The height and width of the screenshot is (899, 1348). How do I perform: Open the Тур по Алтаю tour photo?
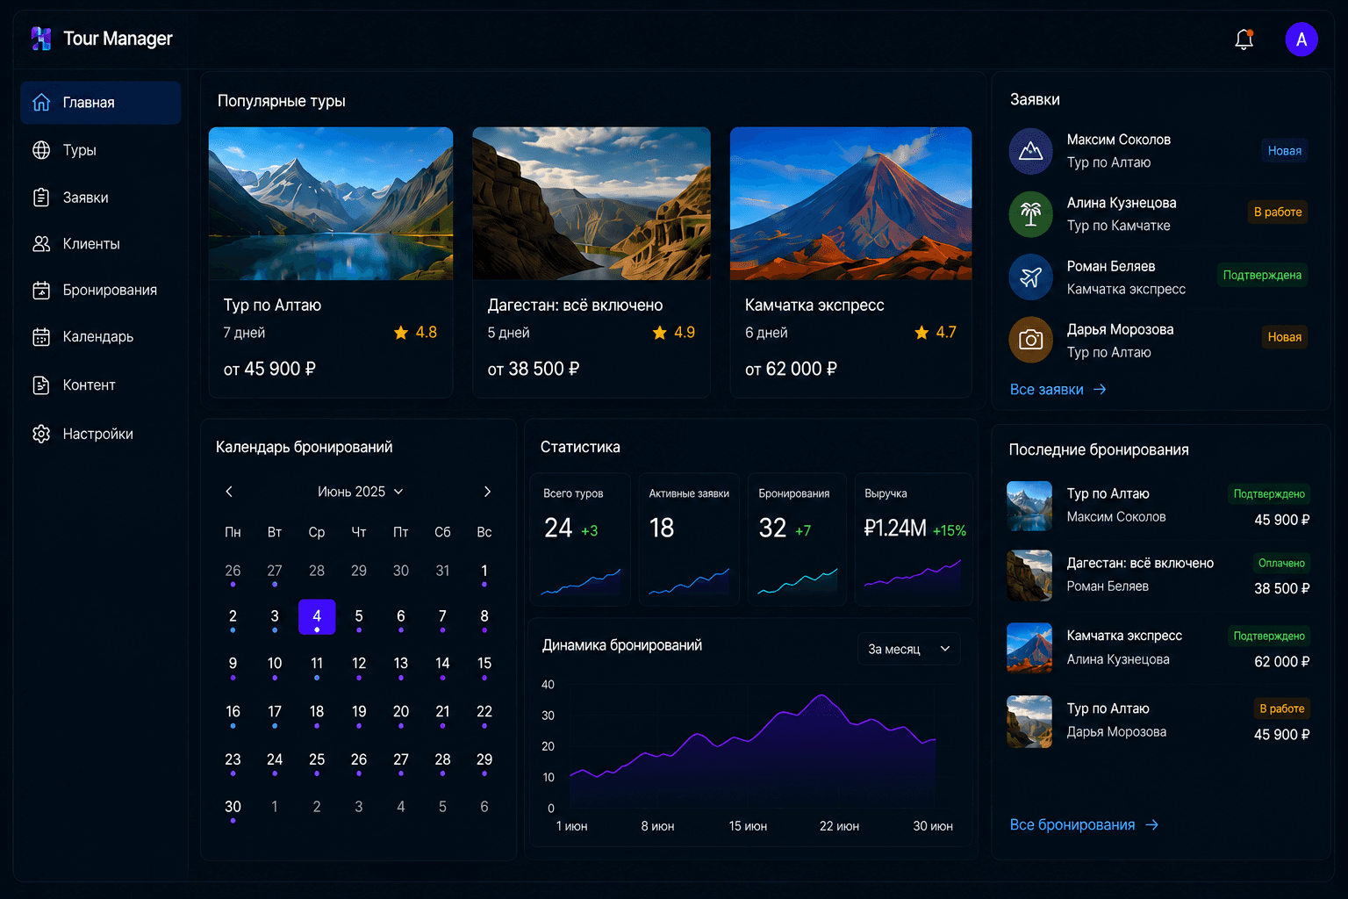tap(331, 204)
